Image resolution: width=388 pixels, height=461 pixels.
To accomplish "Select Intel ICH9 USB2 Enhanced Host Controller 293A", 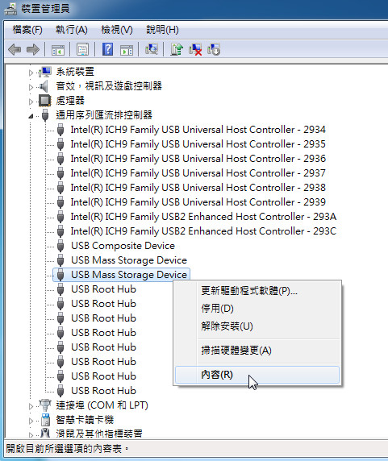I will click(203, 217).
